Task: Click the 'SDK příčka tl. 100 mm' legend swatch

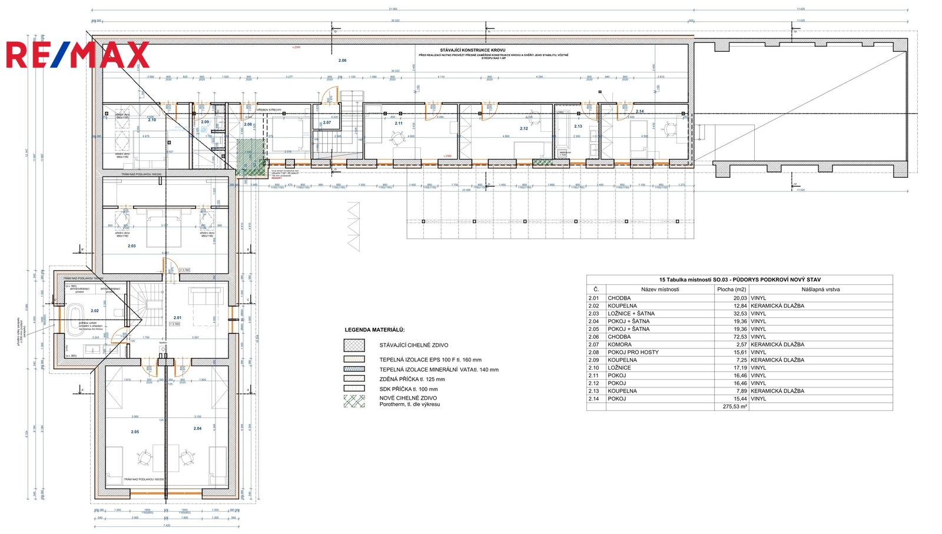Action: point(354,389)
